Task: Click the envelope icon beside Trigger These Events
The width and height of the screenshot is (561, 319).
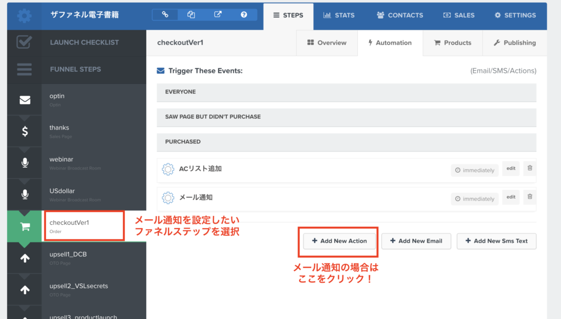Action: click(x=161, y=71)
